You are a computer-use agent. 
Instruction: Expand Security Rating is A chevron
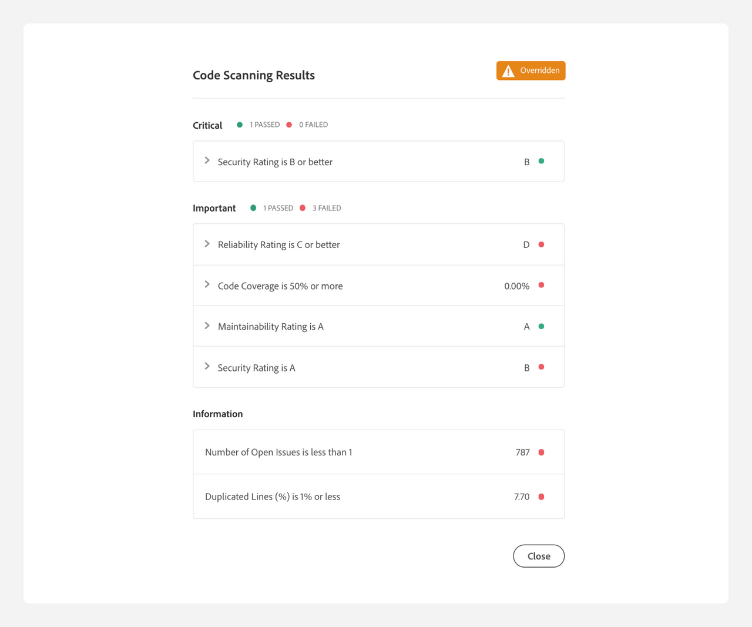click(x=207, y=367)
